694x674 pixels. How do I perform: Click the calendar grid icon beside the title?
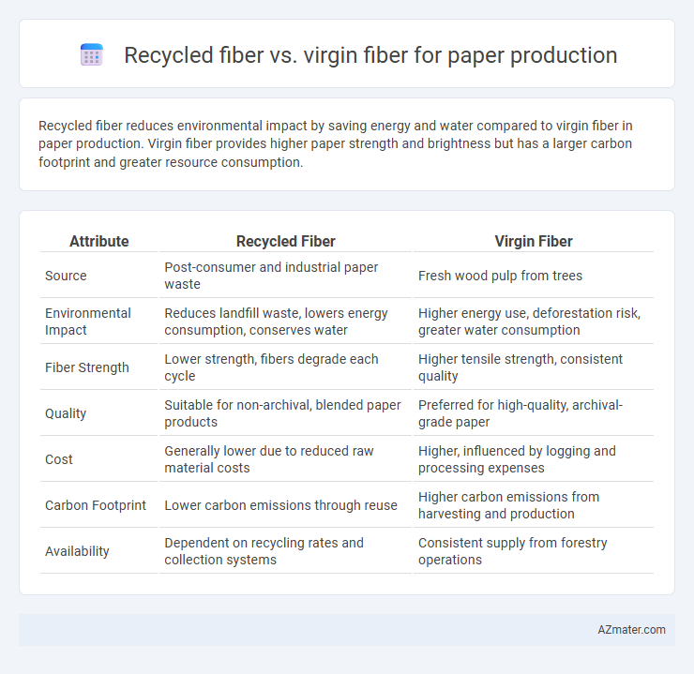tap(92, 55)
